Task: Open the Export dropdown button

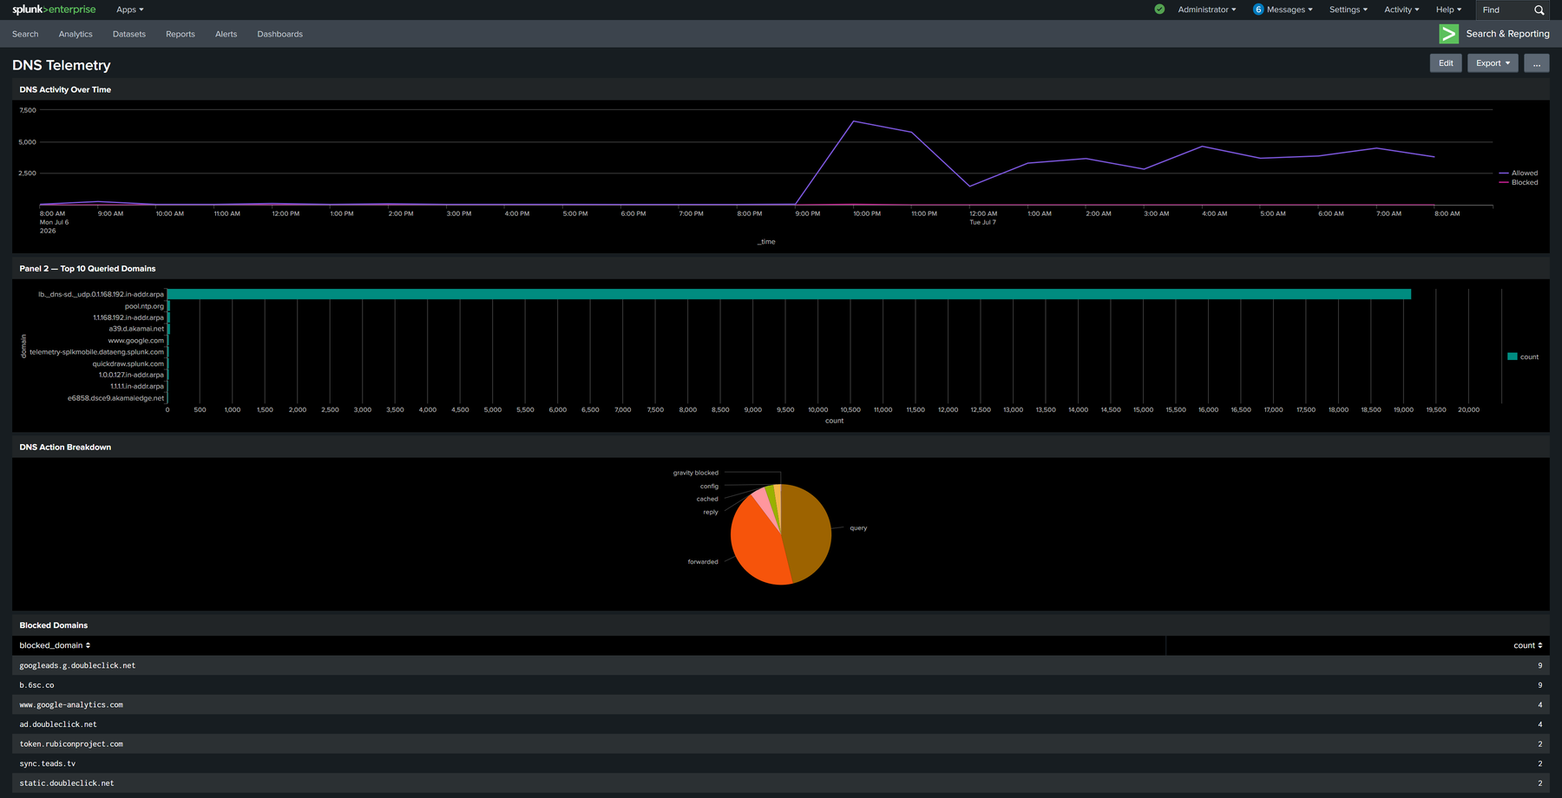Action: click(1493, 63)
